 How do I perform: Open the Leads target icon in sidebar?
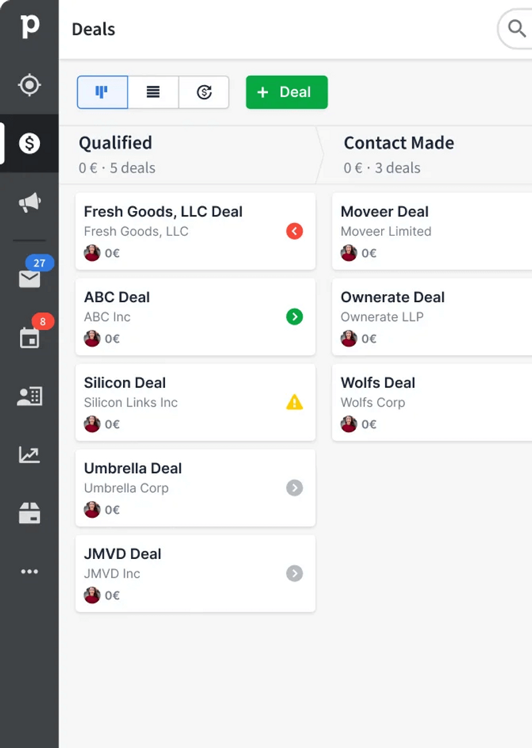click(29, 85)
